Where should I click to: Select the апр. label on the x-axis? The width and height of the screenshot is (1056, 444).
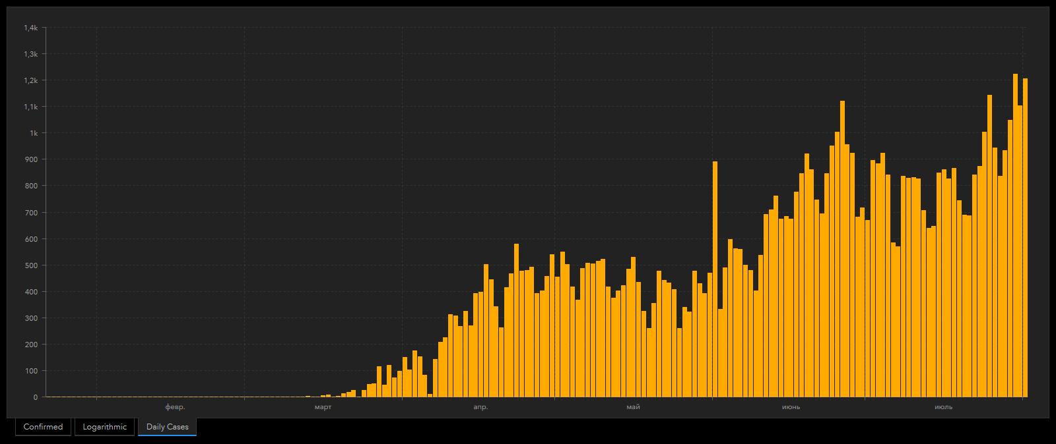point(480,407)
